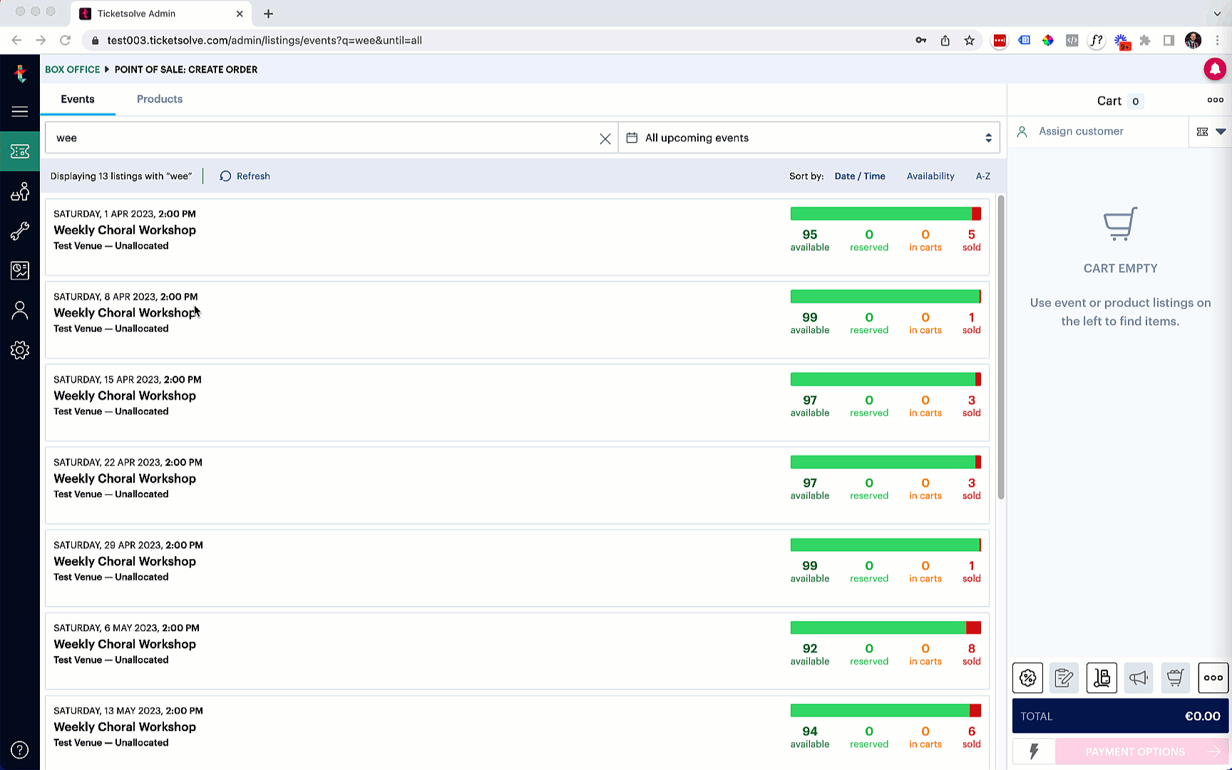Reload the page via browser button
This screenshot has width=1232, height=770.
point(65,41)
